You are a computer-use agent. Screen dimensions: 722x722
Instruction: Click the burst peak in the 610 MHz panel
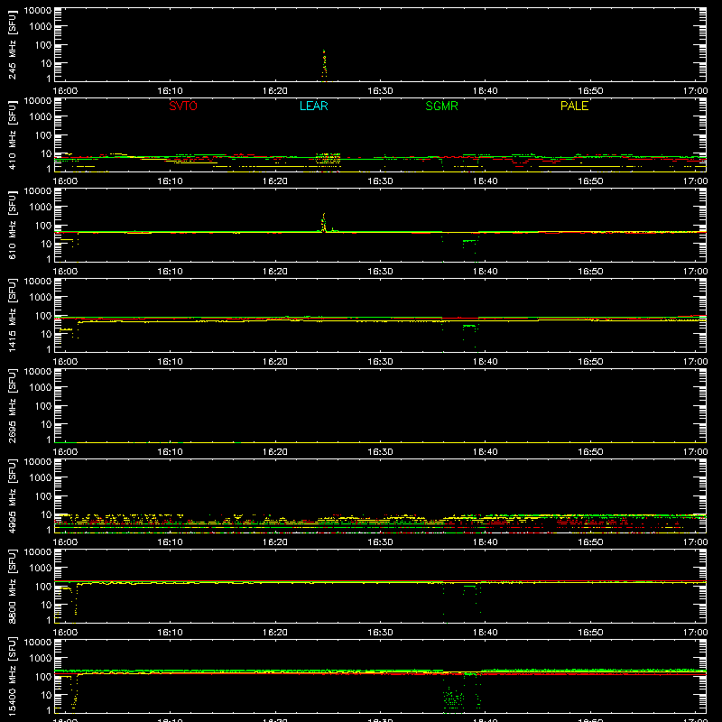pos(324,222)
